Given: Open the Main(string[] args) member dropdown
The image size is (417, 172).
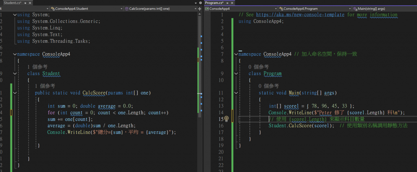Looking at the screenshot, I should point(384,9).
